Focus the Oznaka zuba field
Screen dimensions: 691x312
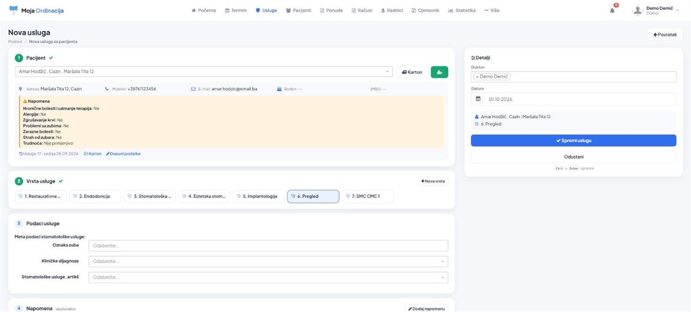[269, 246]
